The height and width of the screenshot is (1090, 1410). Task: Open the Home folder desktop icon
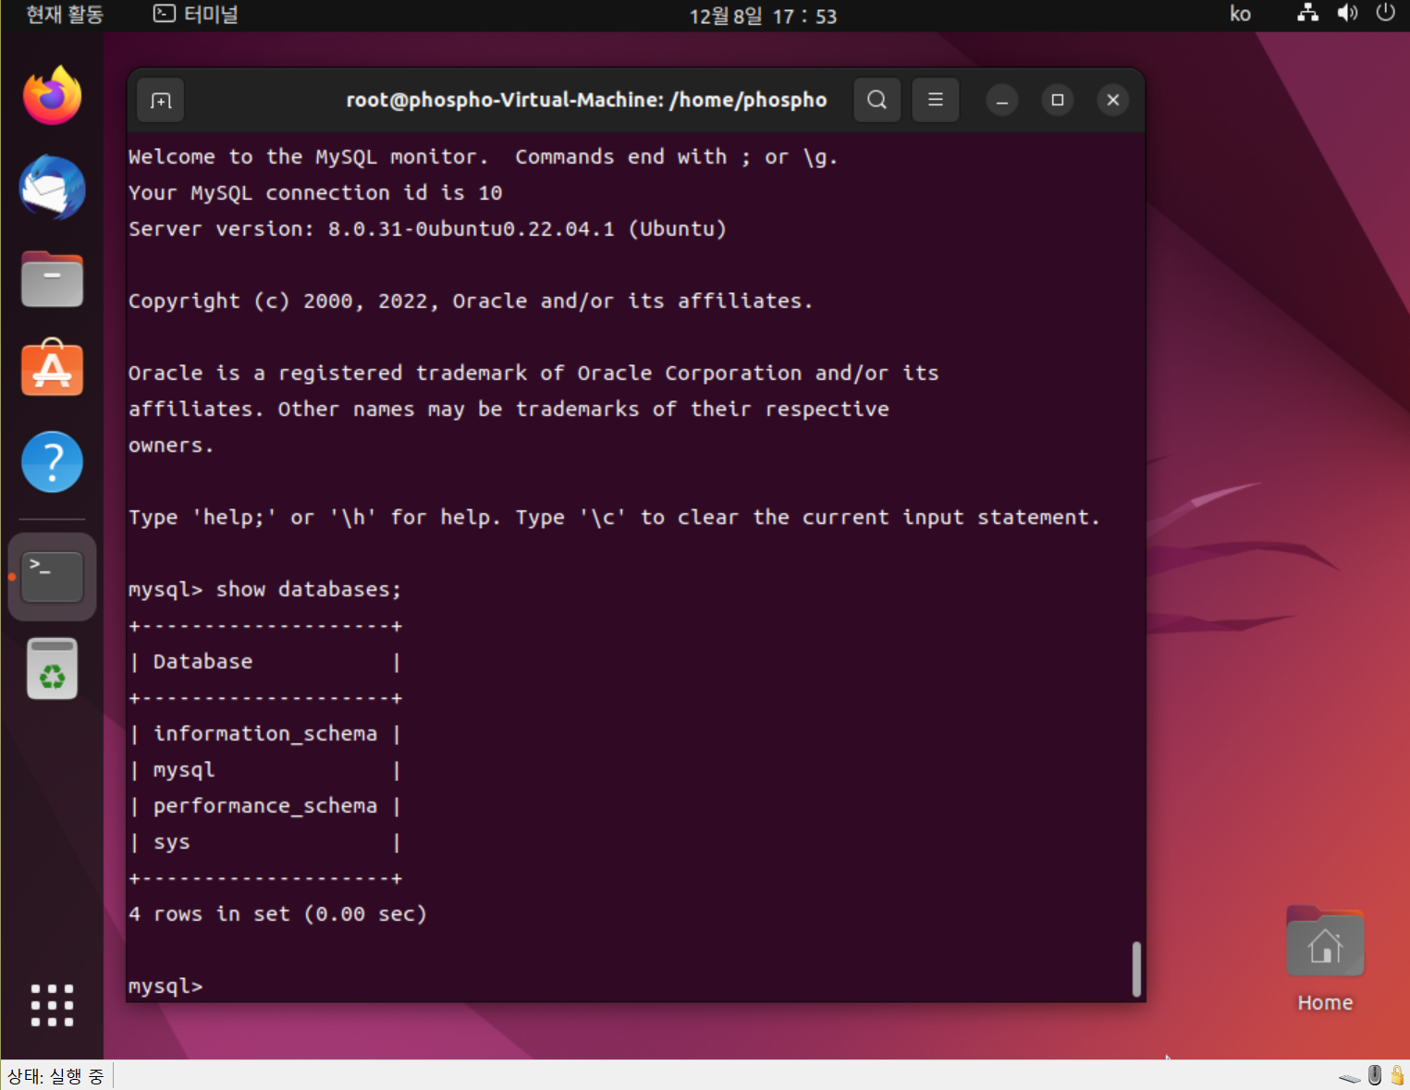1325,958
